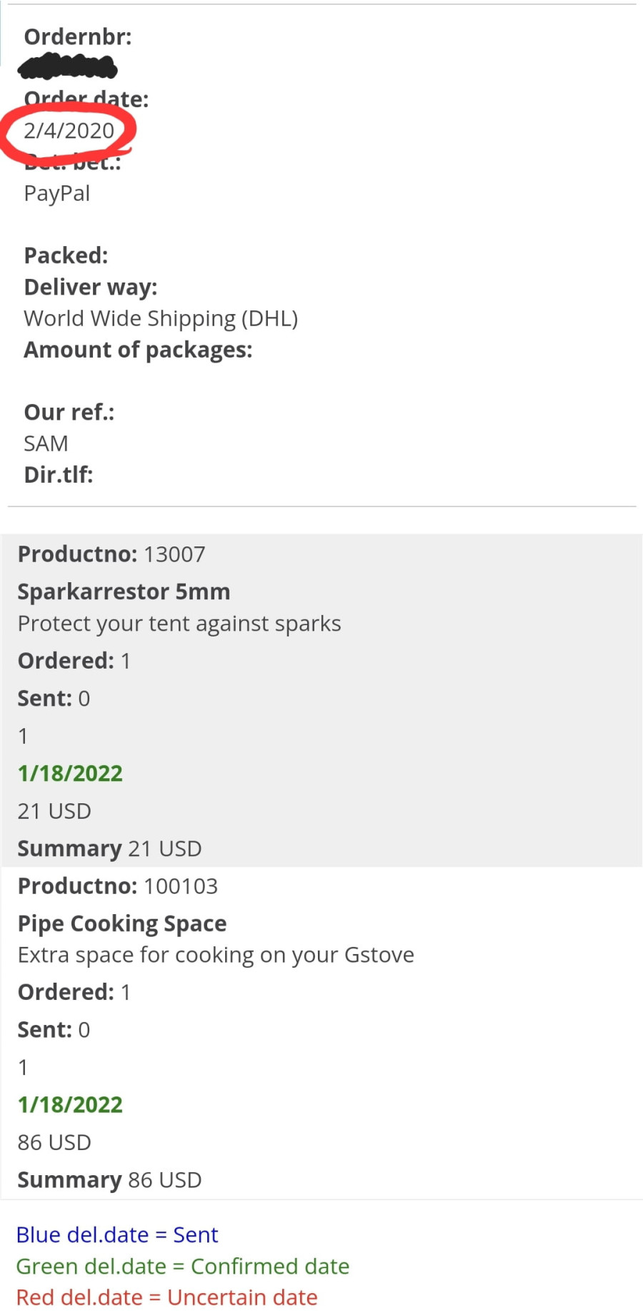Click the 21 USD price line

[54, 812]
